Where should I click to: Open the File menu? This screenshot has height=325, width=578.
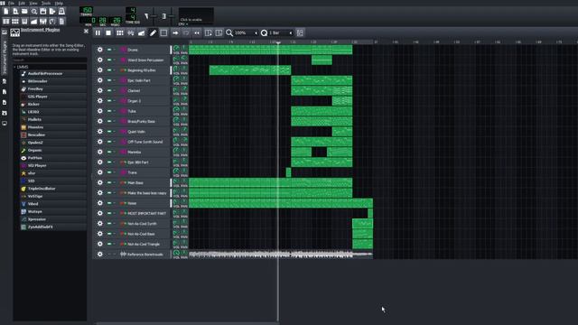pos(12,3)
